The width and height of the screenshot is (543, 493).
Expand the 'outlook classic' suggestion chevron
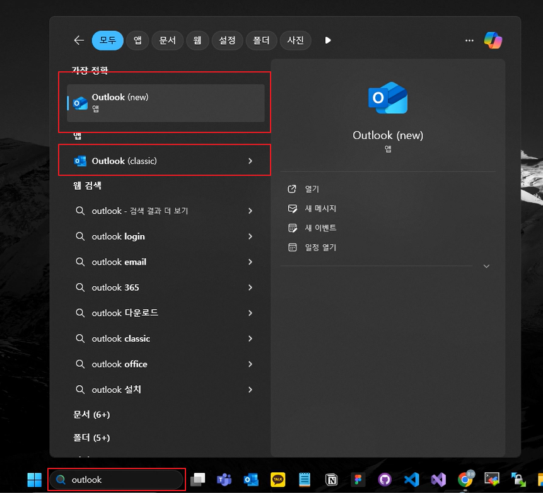pos(250,339)
